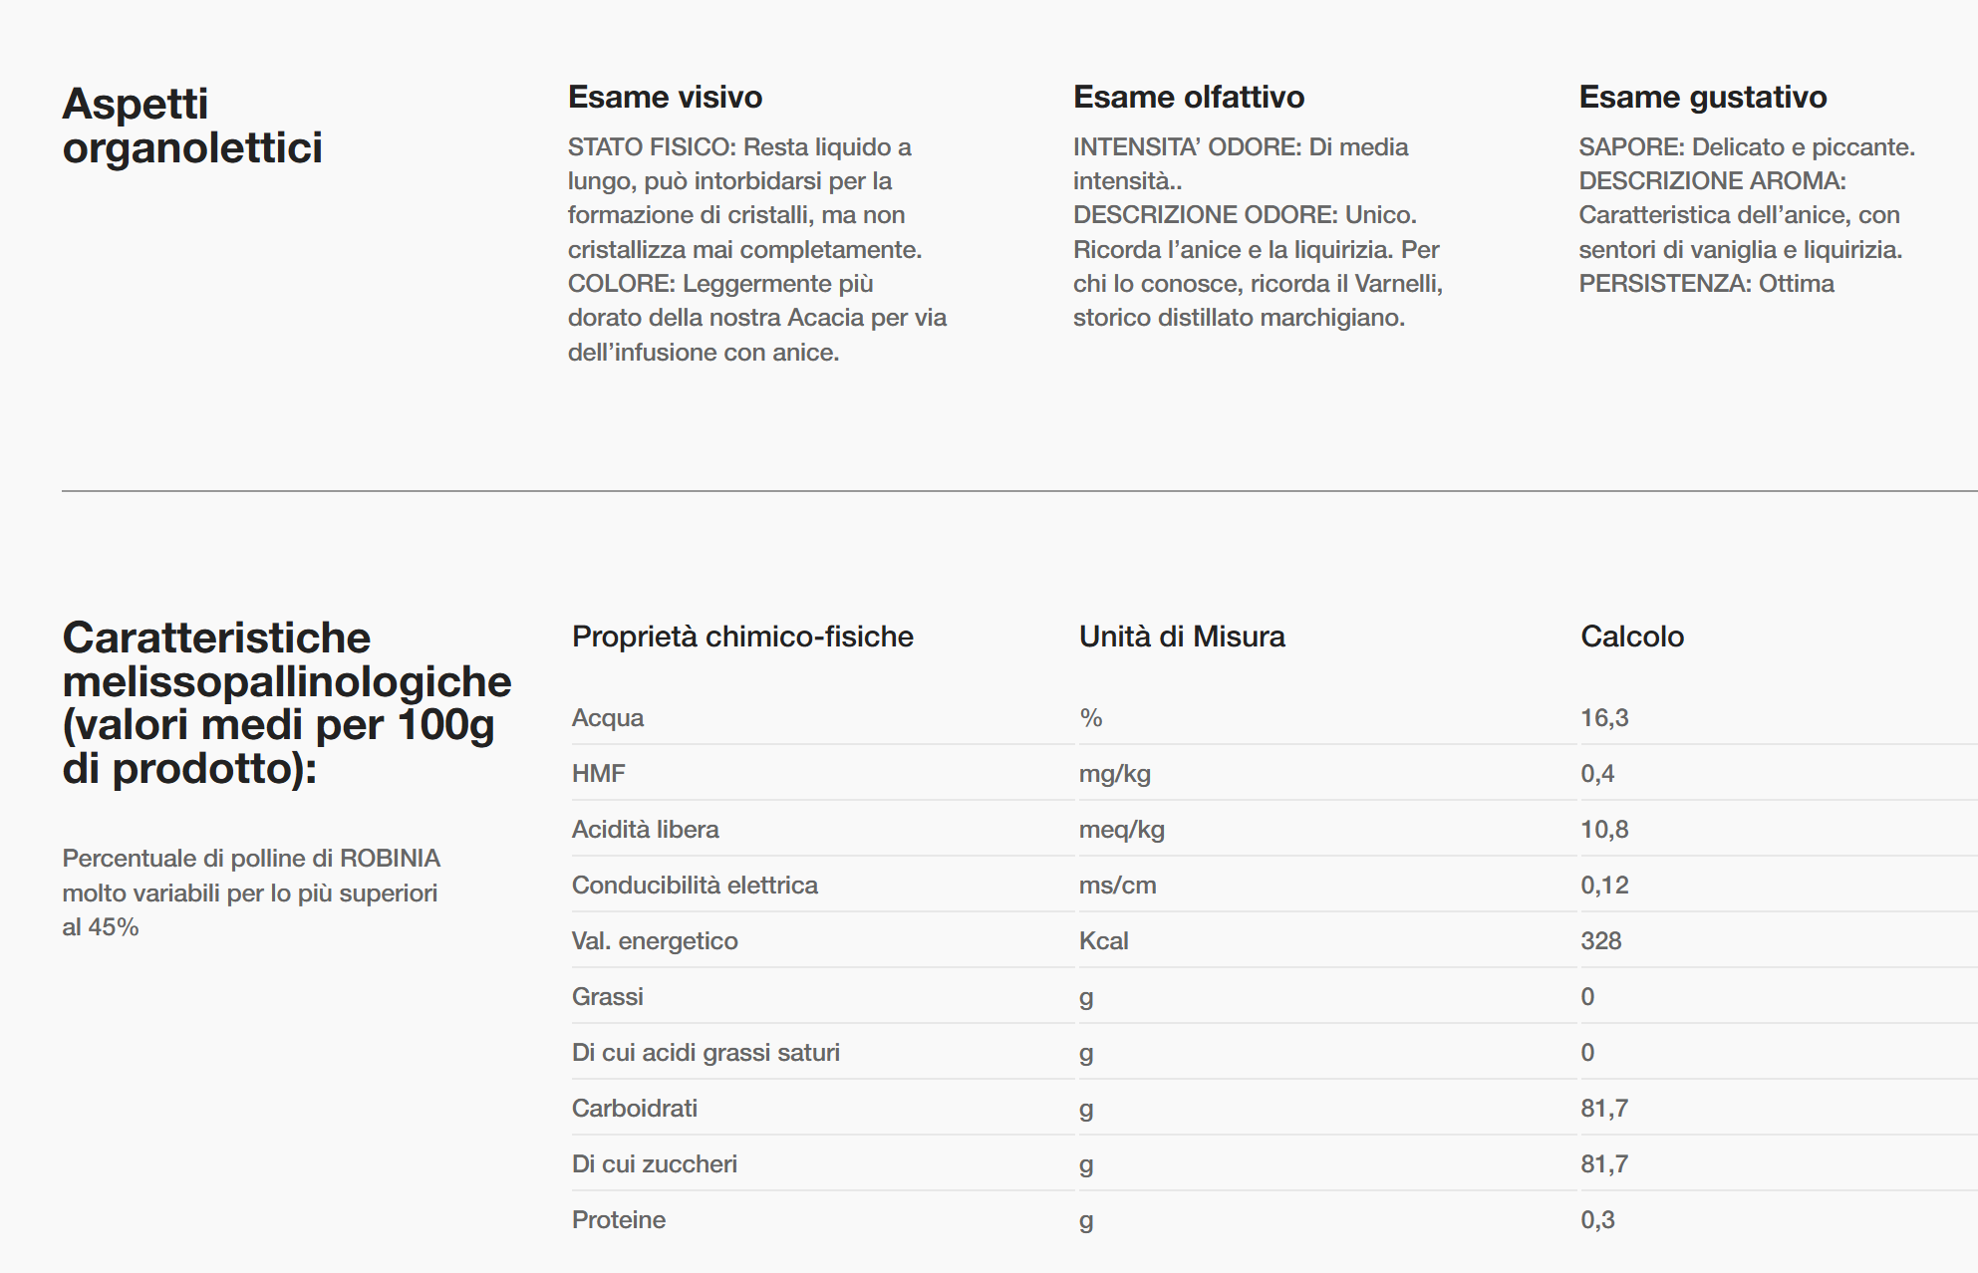Click the 'Conducibilità elettrica' row label
This screenshot has width=1978, height=1273.
tap(695, 886)
